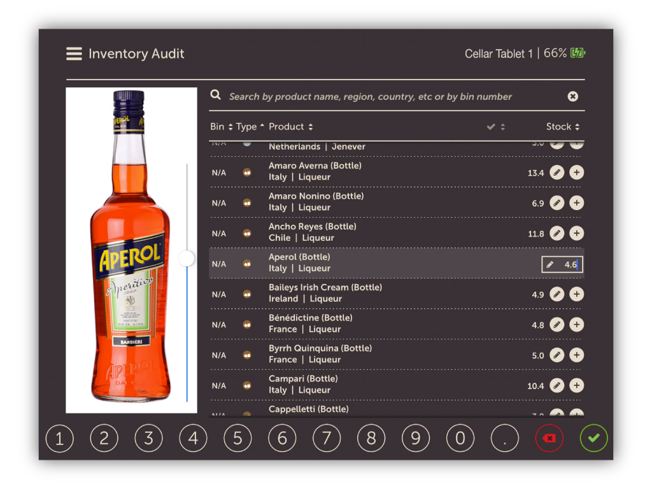
Task: Click the bottle level slider handle
Action: coord(187,259)
